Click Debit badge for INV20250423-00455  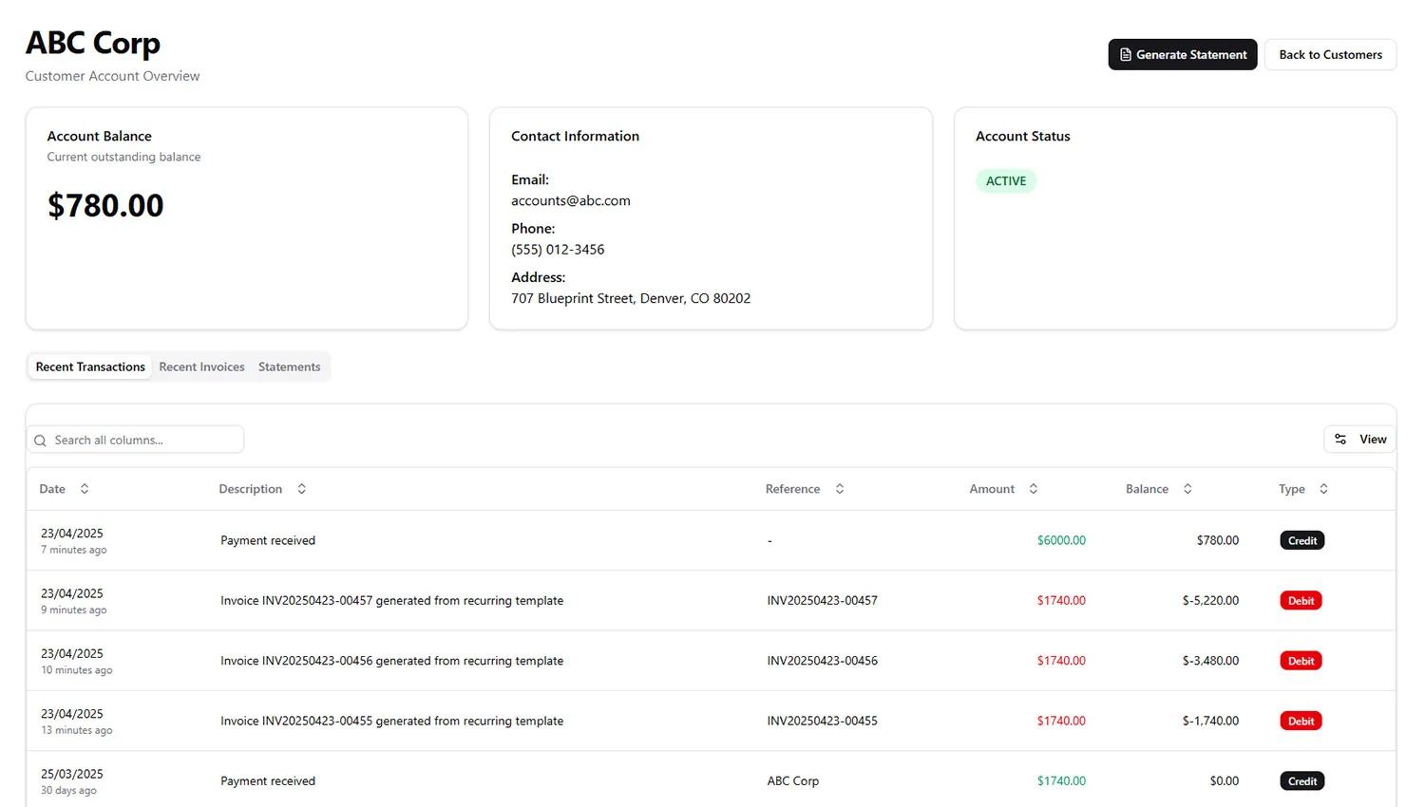[x=1301, y=722]
